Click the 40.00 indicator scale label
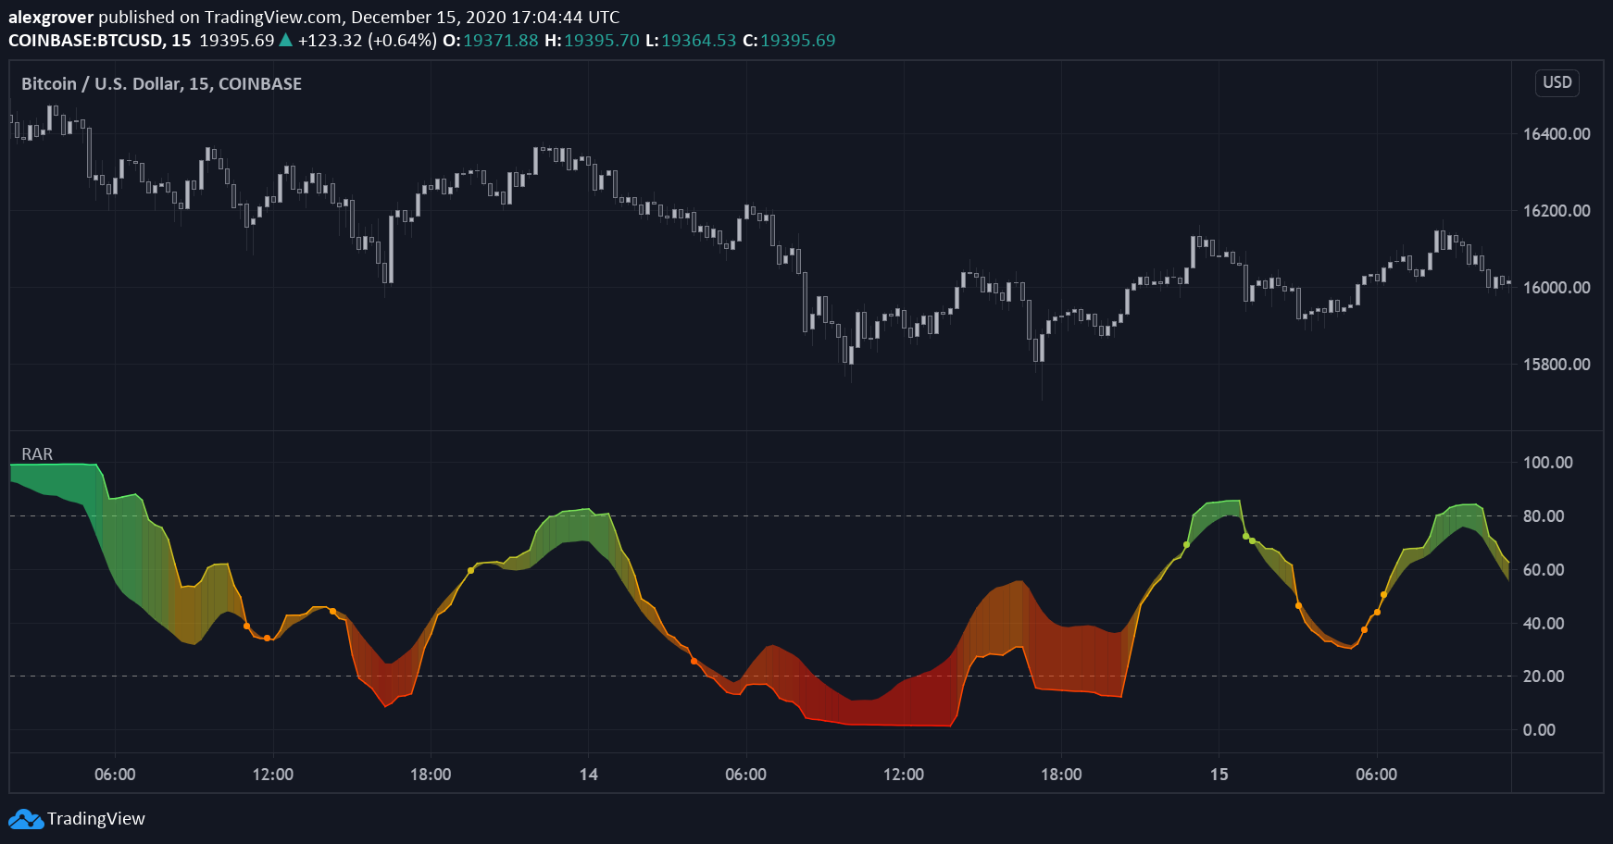The width and height of the screenshot is (1613, 844). pyautogui.click(x=1544, y=624)
